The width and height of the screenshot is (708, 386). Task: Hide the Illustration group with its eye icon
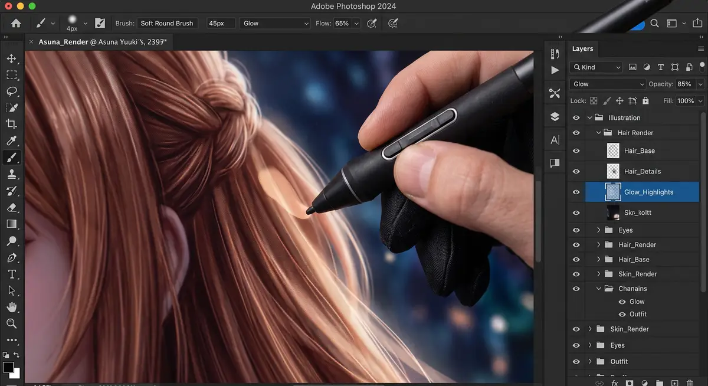576,117
